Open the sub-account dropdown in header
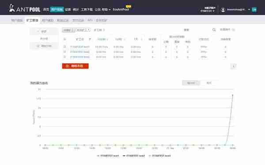Screen dimensions: 265x165 click(208, 9)
